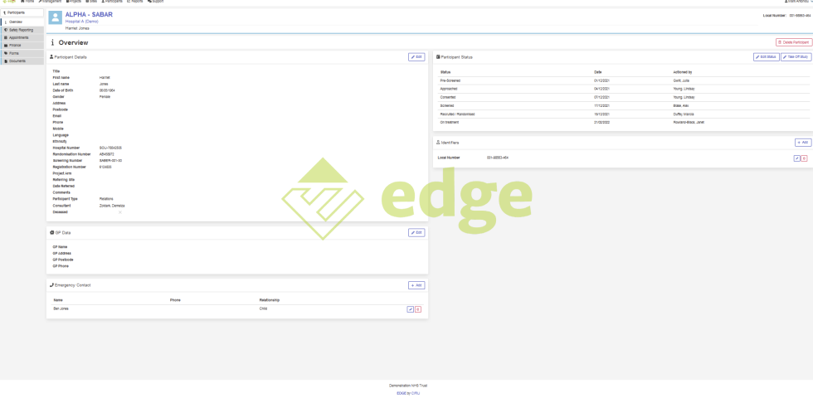
Task: Open the Management menu
Action: [x=50, y=2]
